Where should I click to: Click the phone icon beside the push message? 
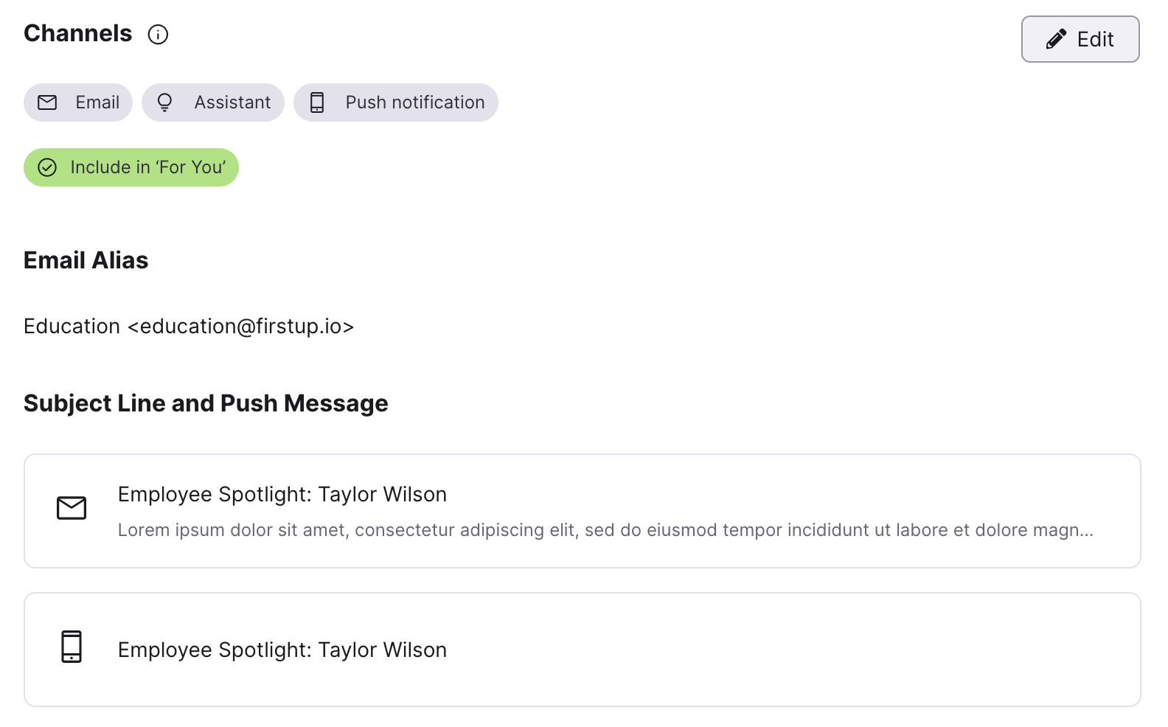pos(72,647)
